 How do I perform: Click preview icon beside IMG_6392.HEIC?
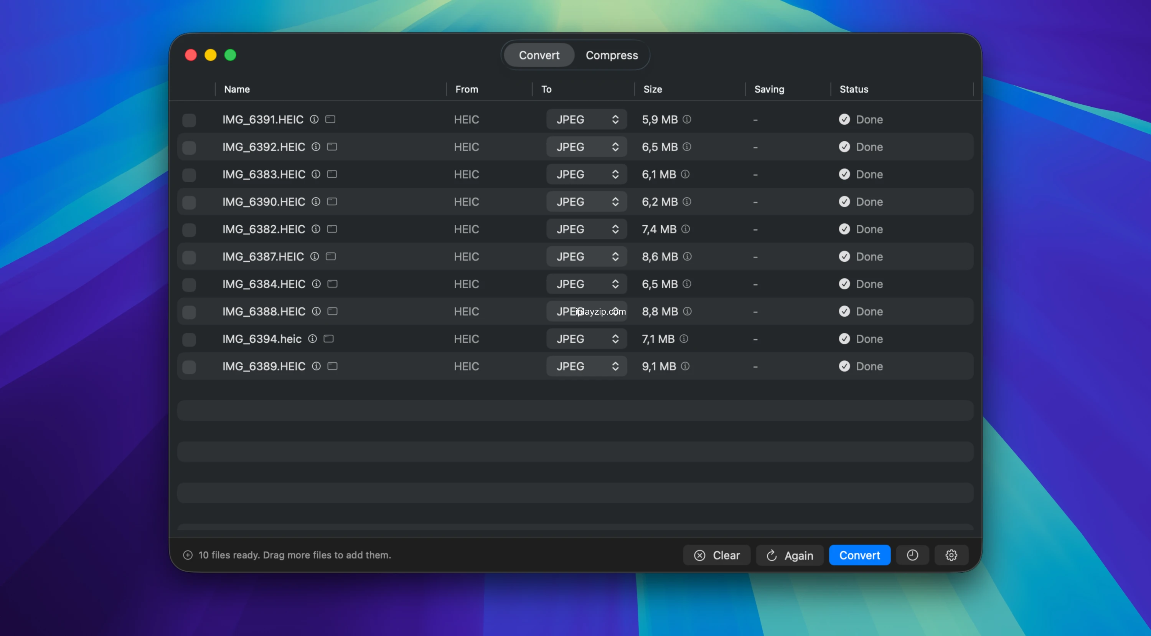pyautogui.click(x=332, y=147)
